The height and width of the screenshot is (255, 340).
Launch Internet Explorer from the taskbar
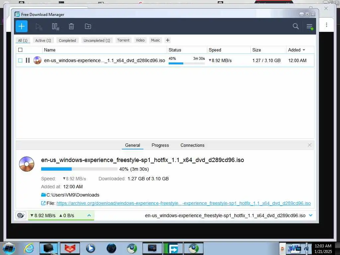(x=29, y=248)
